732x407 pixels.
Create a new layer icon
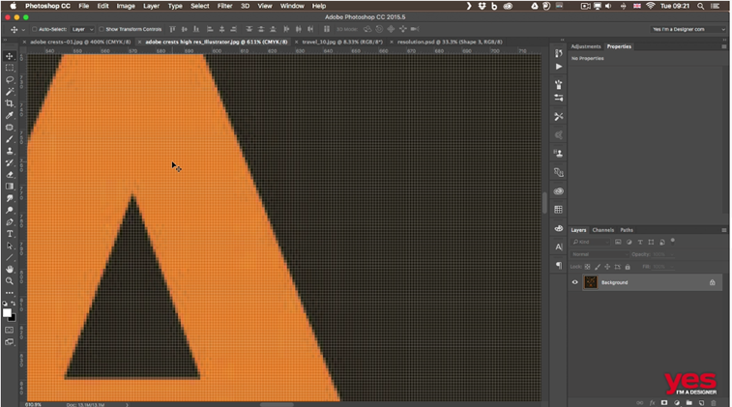point(701,402)
